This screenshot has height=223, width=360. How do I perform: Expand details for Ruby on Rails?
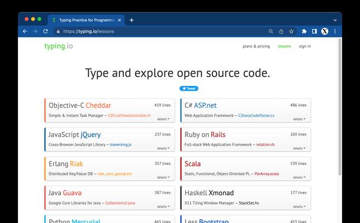tap(299, 148)
